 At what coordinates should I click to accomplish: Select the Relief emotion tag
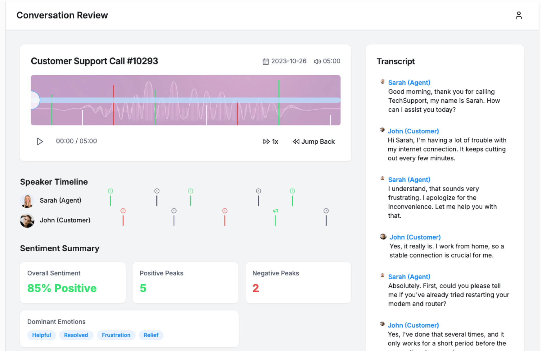151,335
